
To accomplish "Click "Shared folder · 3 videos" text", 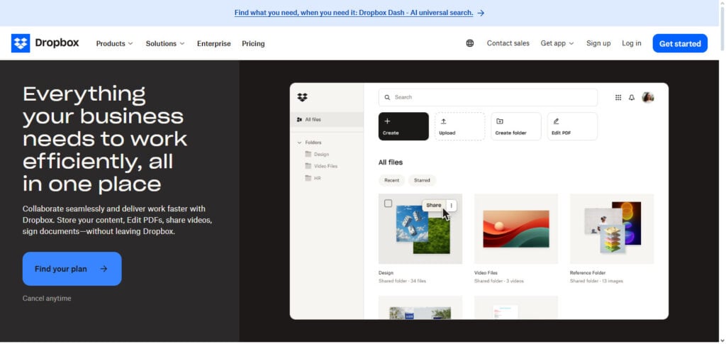I will pos(498,281).
